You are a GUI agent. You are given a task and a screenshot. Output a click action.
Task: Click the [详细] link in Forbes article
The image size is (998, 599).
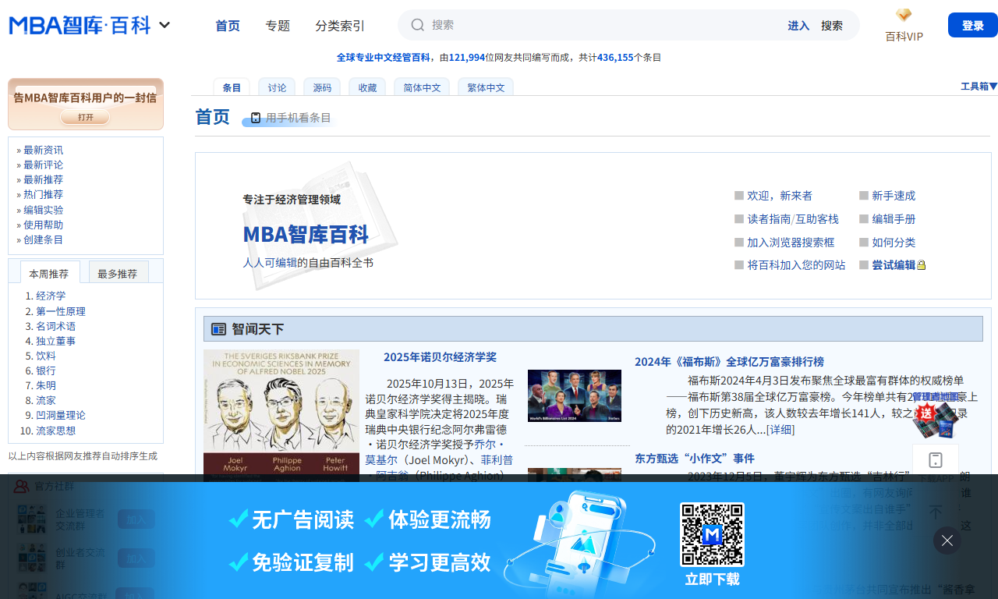coord(780,430)
